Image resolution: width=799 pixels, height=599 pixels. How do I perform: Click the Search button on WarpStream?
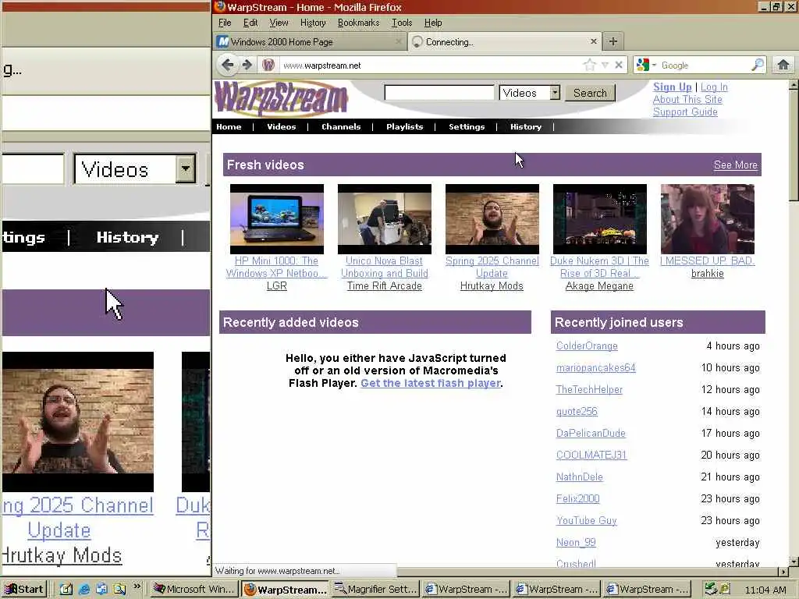[590, 93]
